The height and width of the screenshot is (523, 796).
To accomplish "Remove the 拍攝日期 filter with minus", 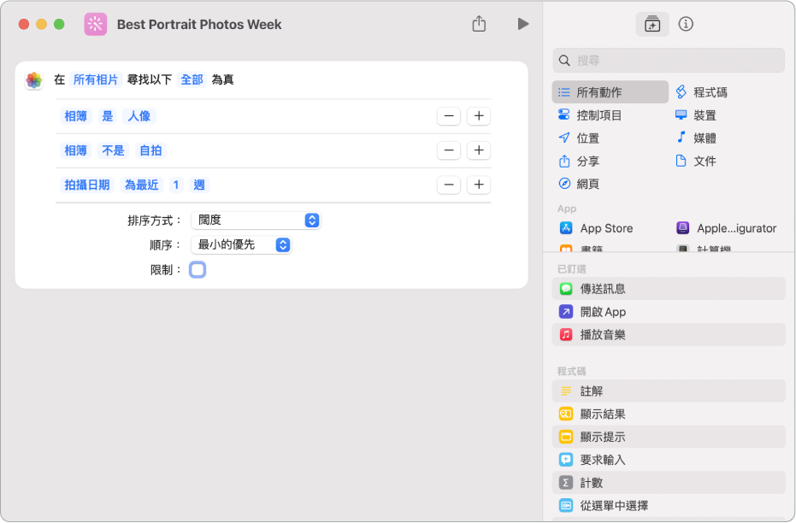I will 449,185.
